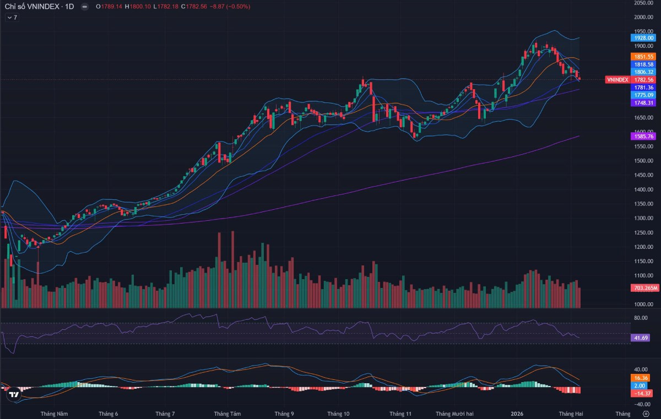The image size is (661, 419).
Task: Click the blue 2.00 signal line label
Action: point(639,386)
